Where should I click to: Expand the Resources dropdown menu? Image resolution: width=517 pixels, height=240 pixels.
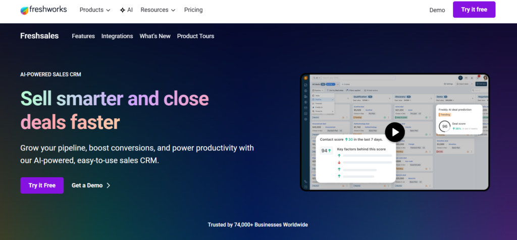(x=158, y=10)
